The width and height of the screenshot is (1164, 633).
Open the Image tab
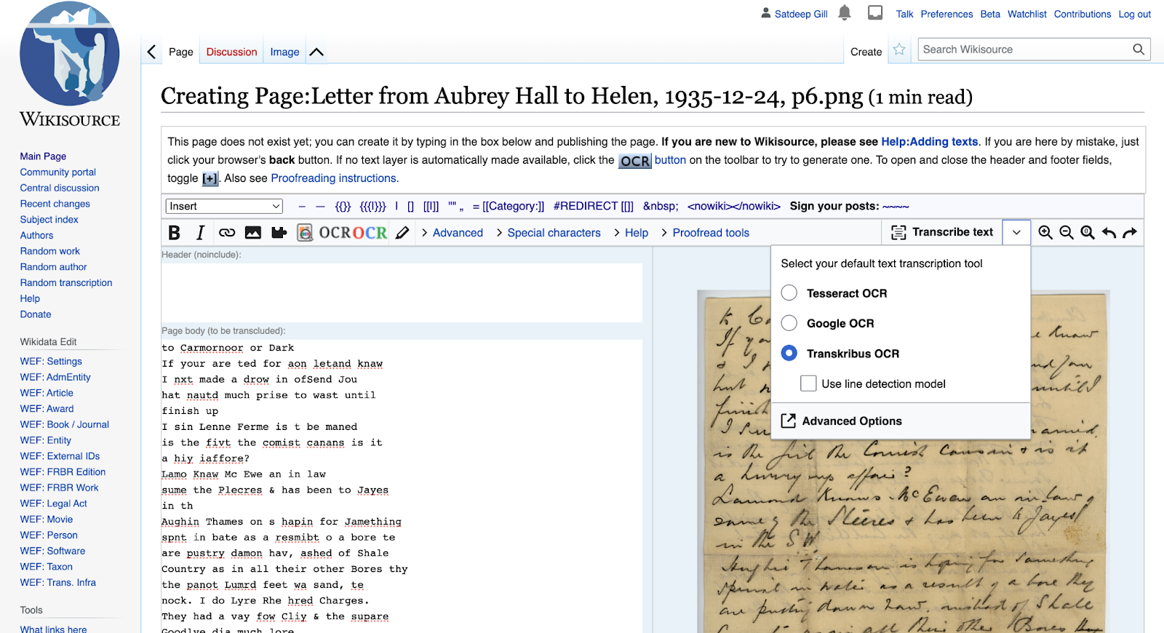tap(284, 52)
